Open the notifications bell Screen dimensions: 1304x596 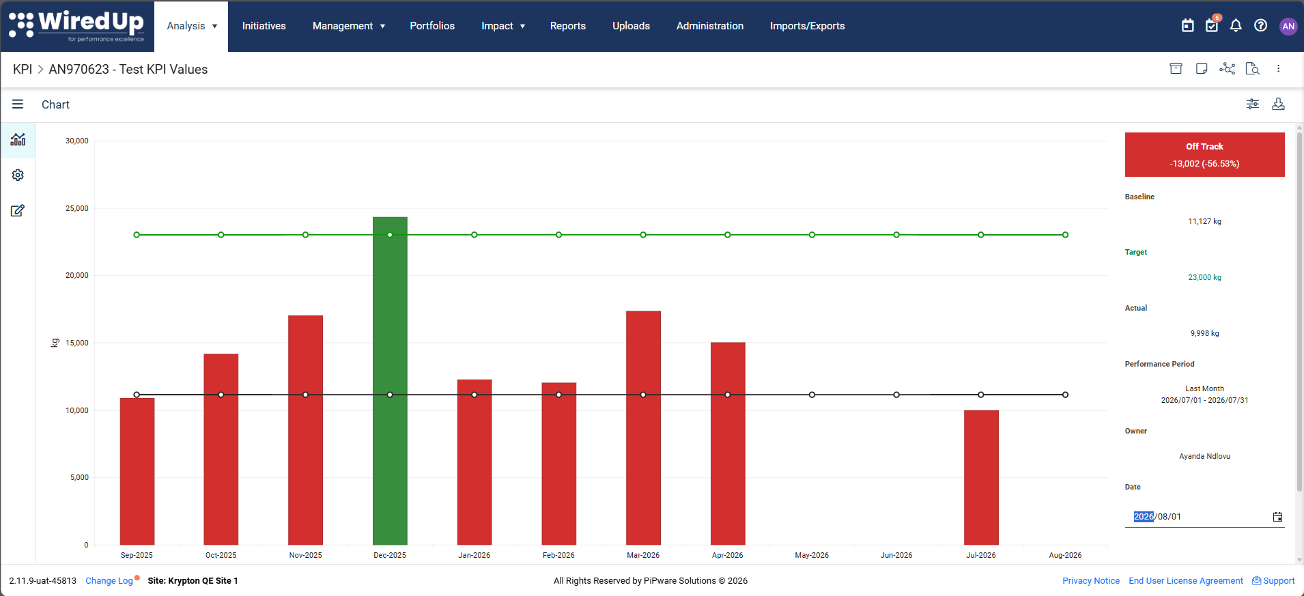[1236, 25]
